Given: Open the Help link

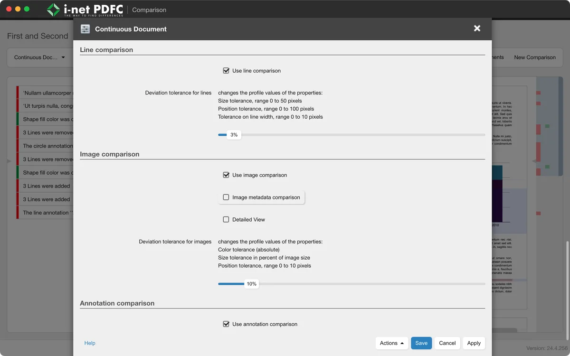Looking at the screenshot, I should [x=90, y=343].
